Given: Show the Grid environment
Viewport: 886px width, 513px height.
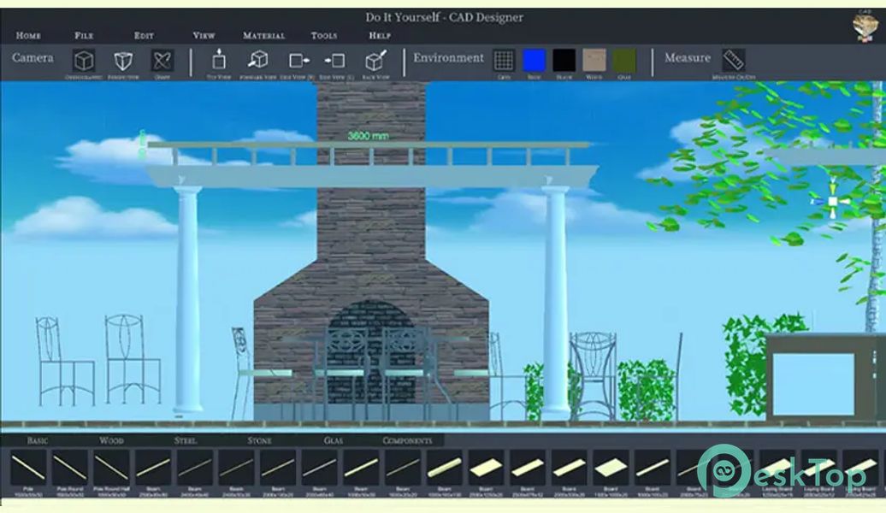Looking at the screenshot, I should (x=504, y=60).
